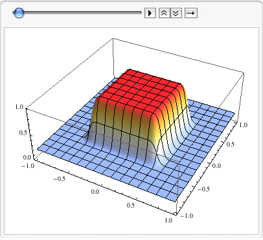Click the 0.0 label on front bottom axis
Screen dimensions: 263x240
95,192
